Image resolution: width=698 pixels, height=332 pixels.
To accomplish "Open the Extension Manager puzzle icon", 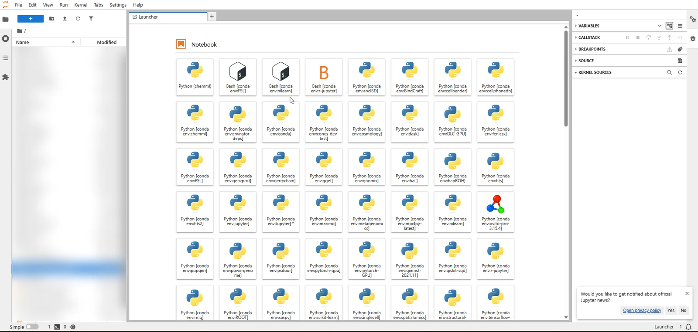I will point(6,77).
